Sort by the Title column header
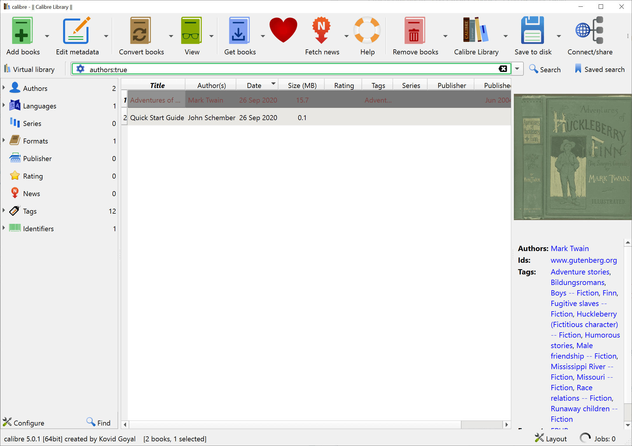This screenshot has width=632, height=446. point(157,85)
